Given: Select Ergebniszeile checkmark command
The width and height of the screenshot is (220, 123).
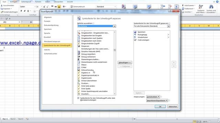Looking at the screenshot, I should (x=79, y=78).
